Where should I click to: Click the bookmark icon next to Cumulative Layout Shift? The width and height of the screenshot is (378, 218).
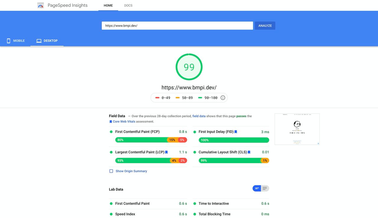249,152
